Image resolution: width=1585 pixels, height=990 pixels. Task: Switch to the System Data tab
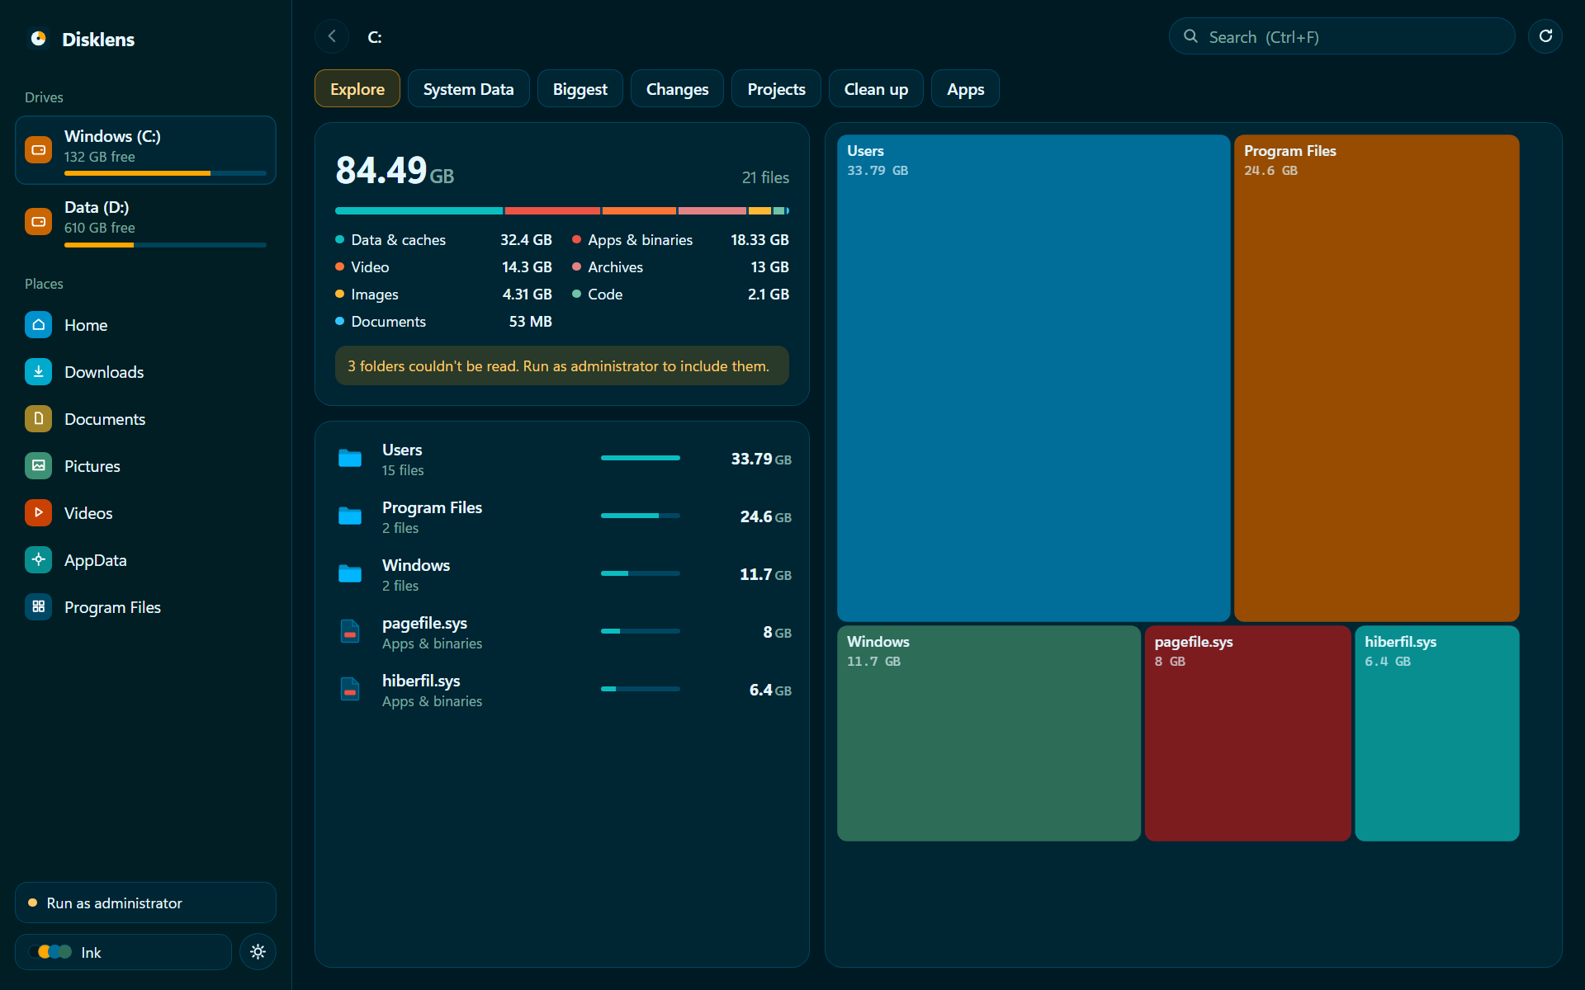click(468, 89)
